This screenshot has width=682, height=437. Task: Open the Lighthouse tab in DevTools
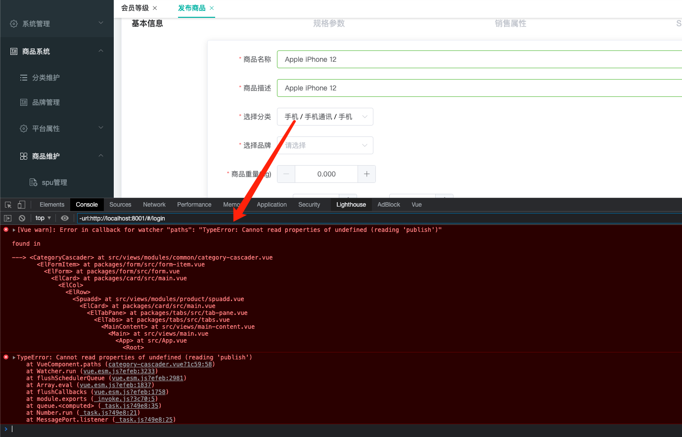tap(351, 205)
